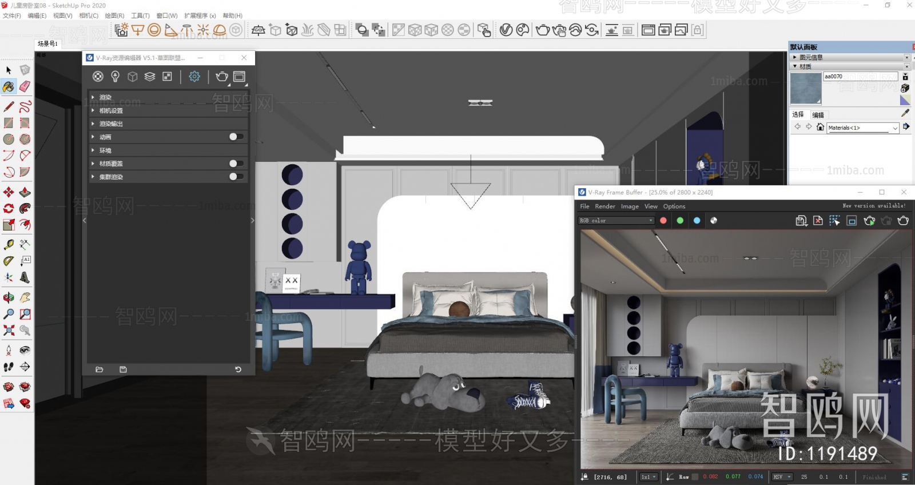Click the render teapot in Frame Buffer

(x=903, y=221)
